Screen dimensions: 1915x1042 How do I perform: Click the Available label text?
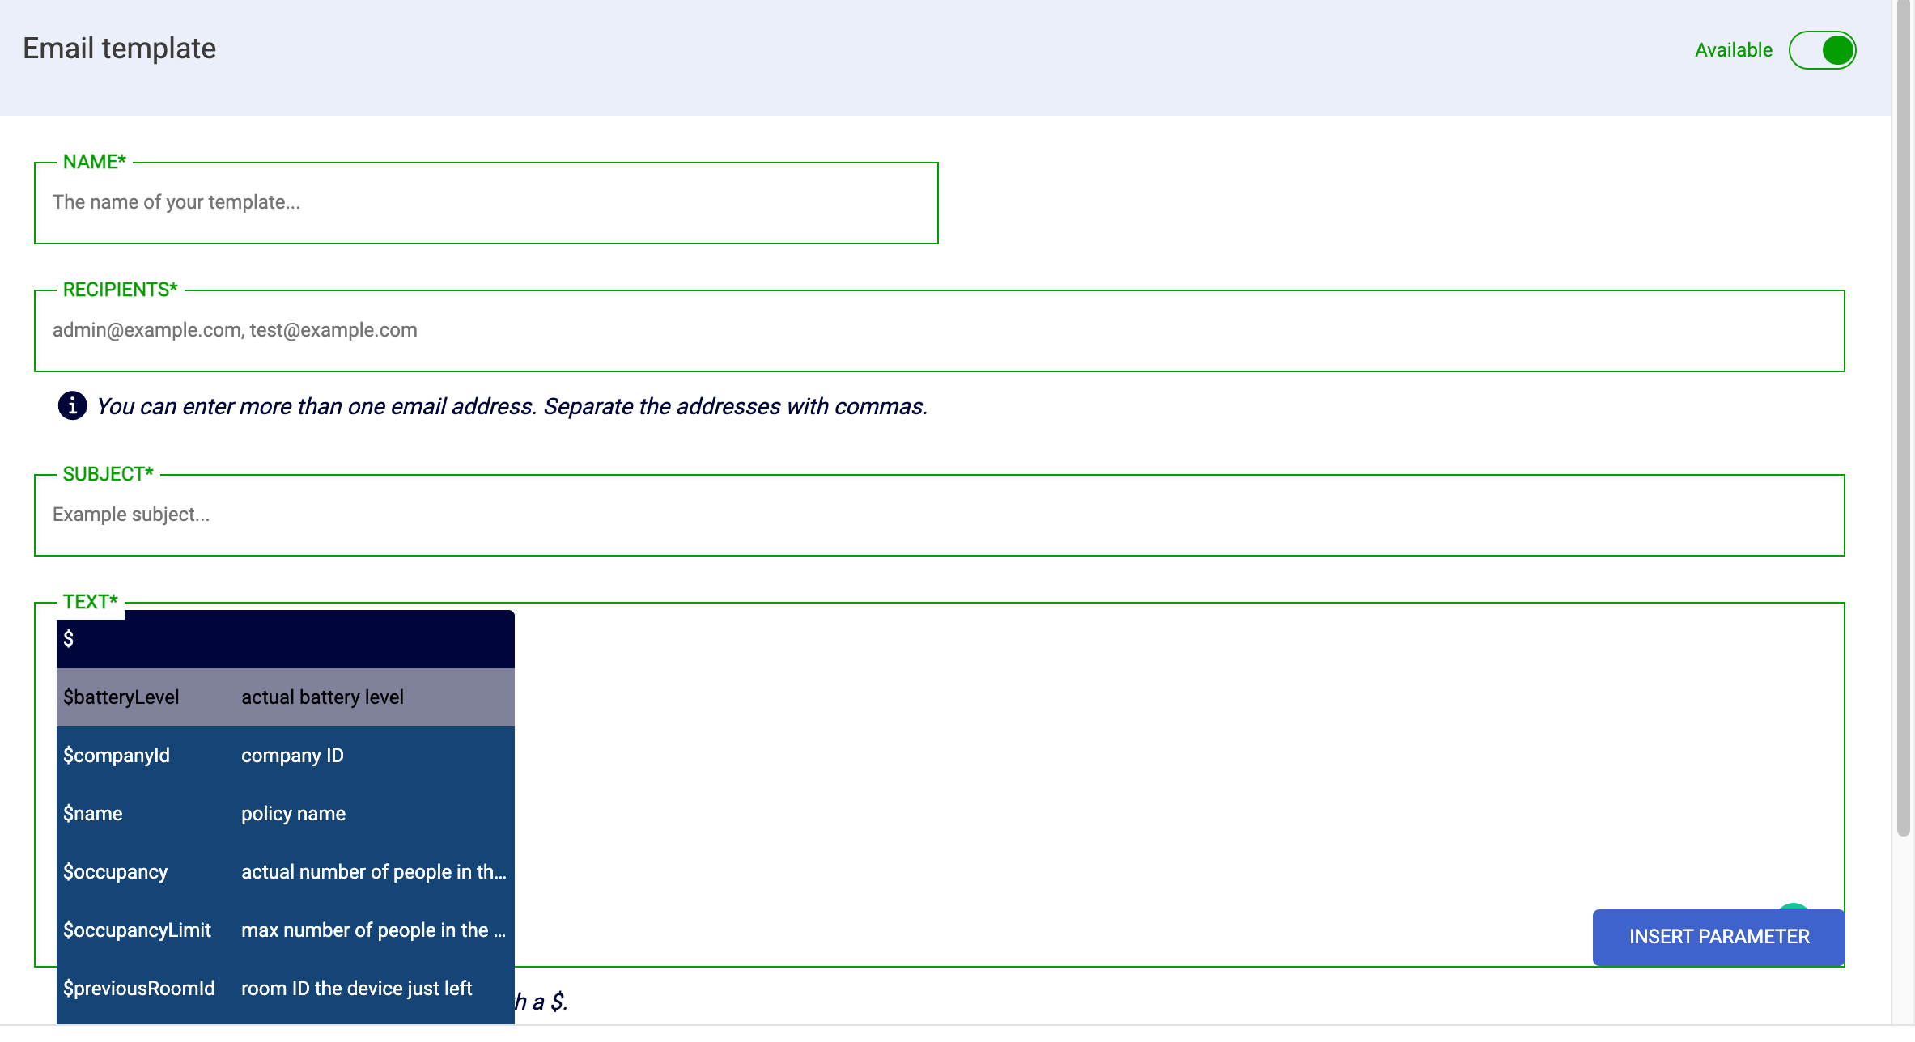point(1733,50)
